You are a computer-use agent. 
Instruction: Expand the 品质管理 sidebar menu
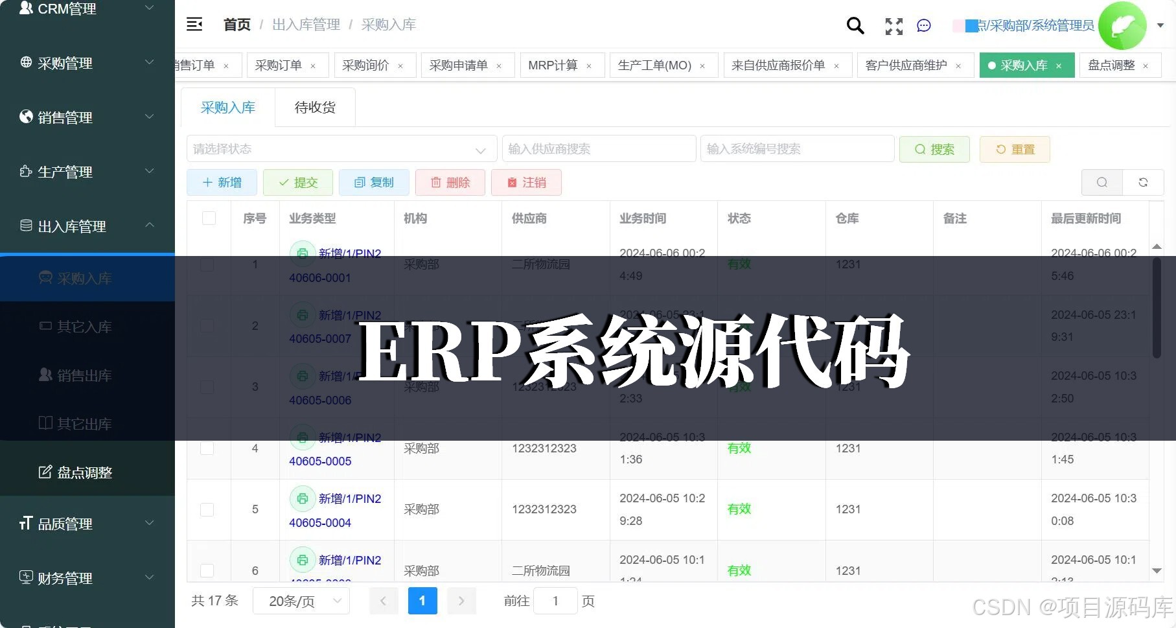point(87,524)
